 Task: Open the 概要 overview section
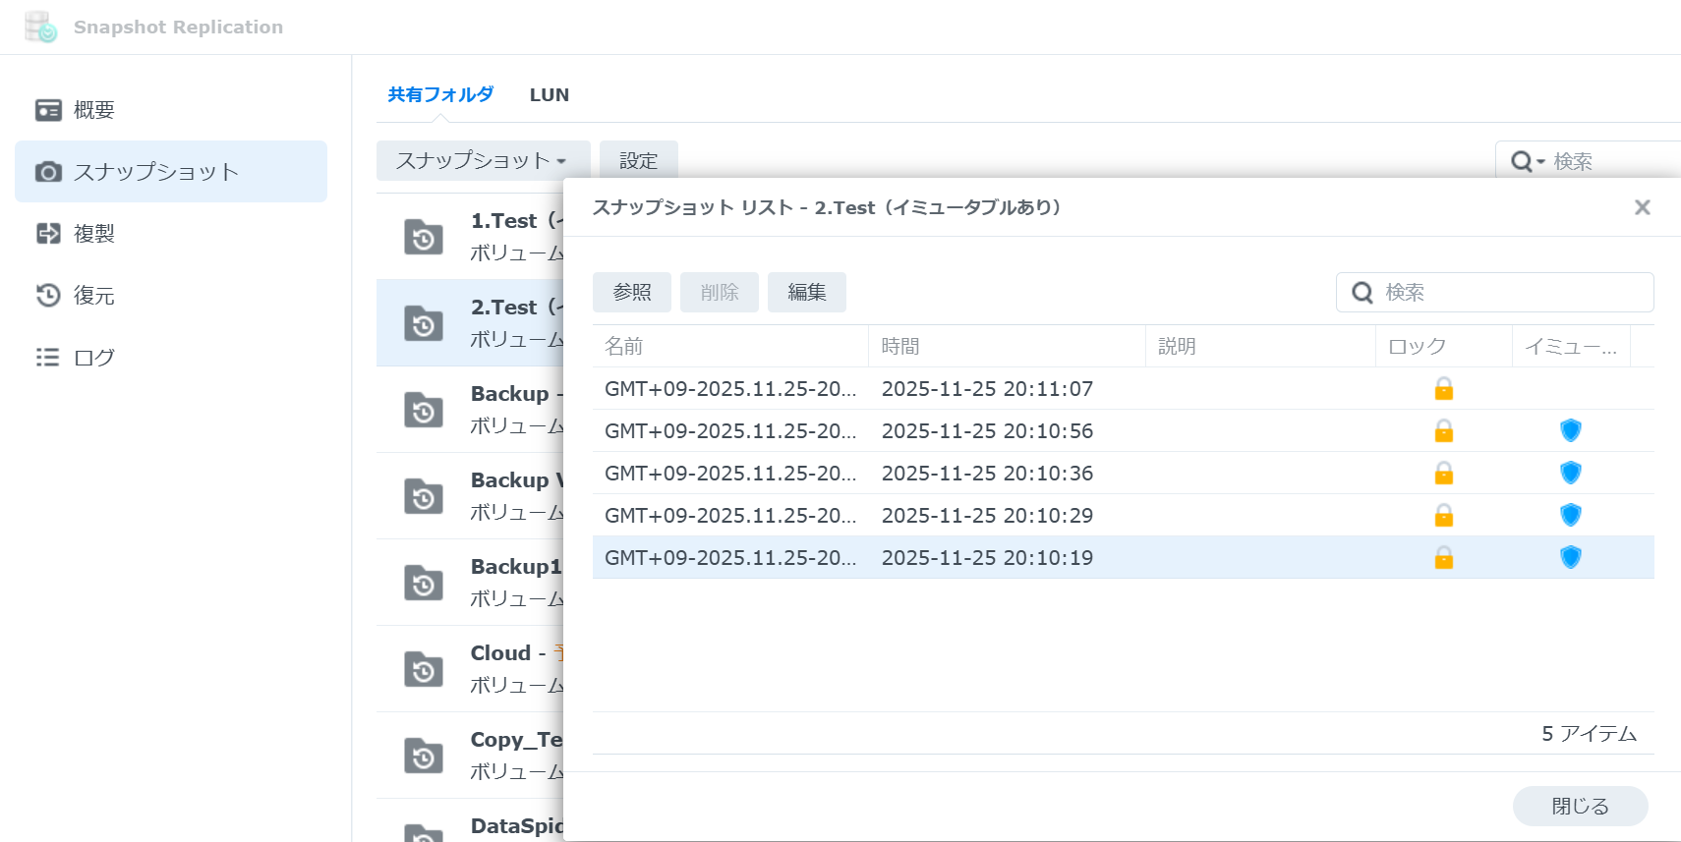(93, 110)
